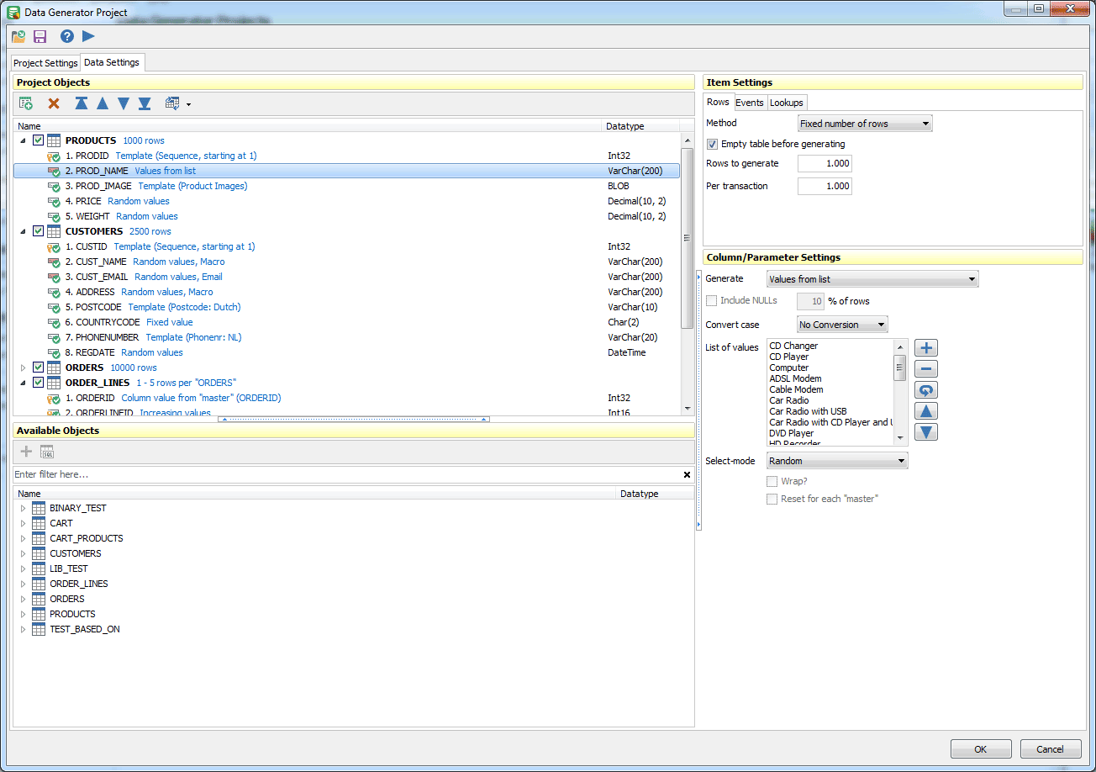Move item to top in Project Objects

click(x=82, y=103)
